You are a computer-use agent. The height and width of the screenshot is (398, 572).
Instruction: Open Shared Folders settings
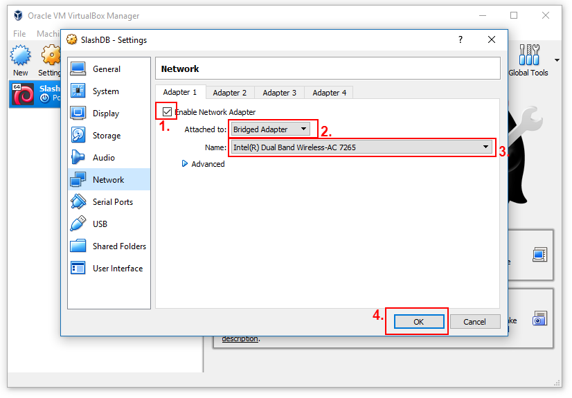[x=118, y=246]
